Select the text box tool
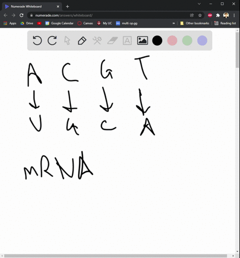Image resolution: width=240 pixels, height=258 pixels. [127, 40]
